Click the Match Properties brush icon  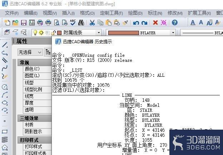click(x=125, y=22)
